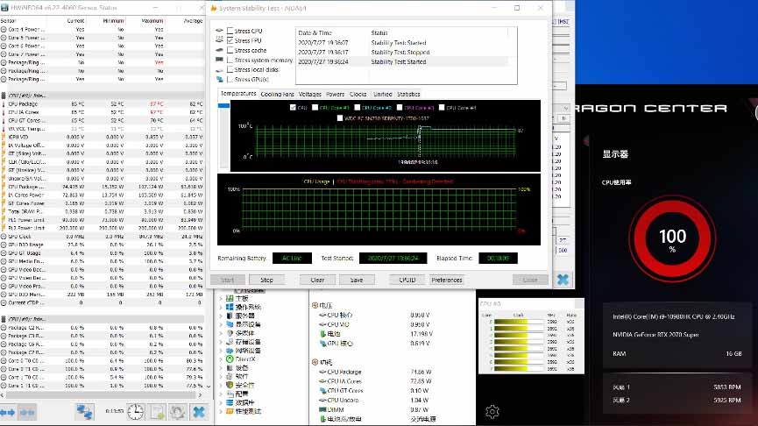Open the Dragon Center settings gear icon
This screenshot has width=758, height=426.
point(492,411)
